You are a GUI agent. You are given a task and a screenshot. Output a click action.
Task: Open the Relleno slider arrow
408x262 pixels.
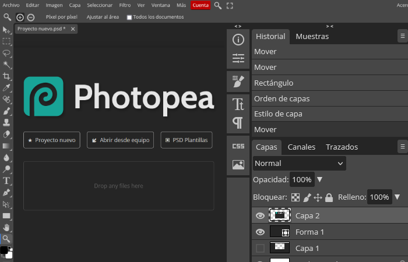397,197
